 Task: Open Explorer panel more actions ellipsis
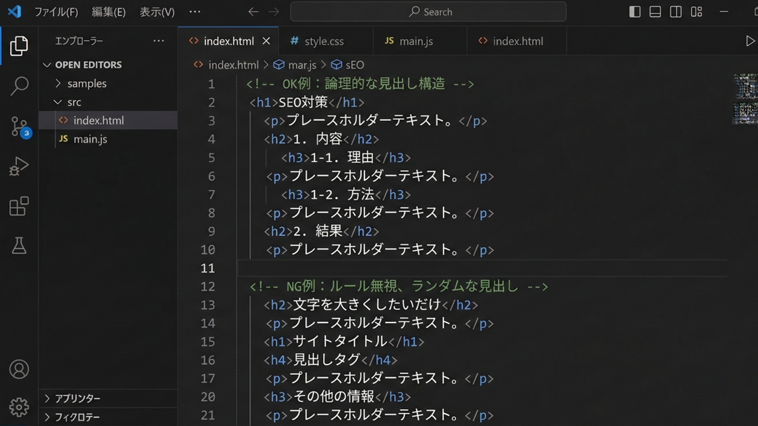pos(158,41)
